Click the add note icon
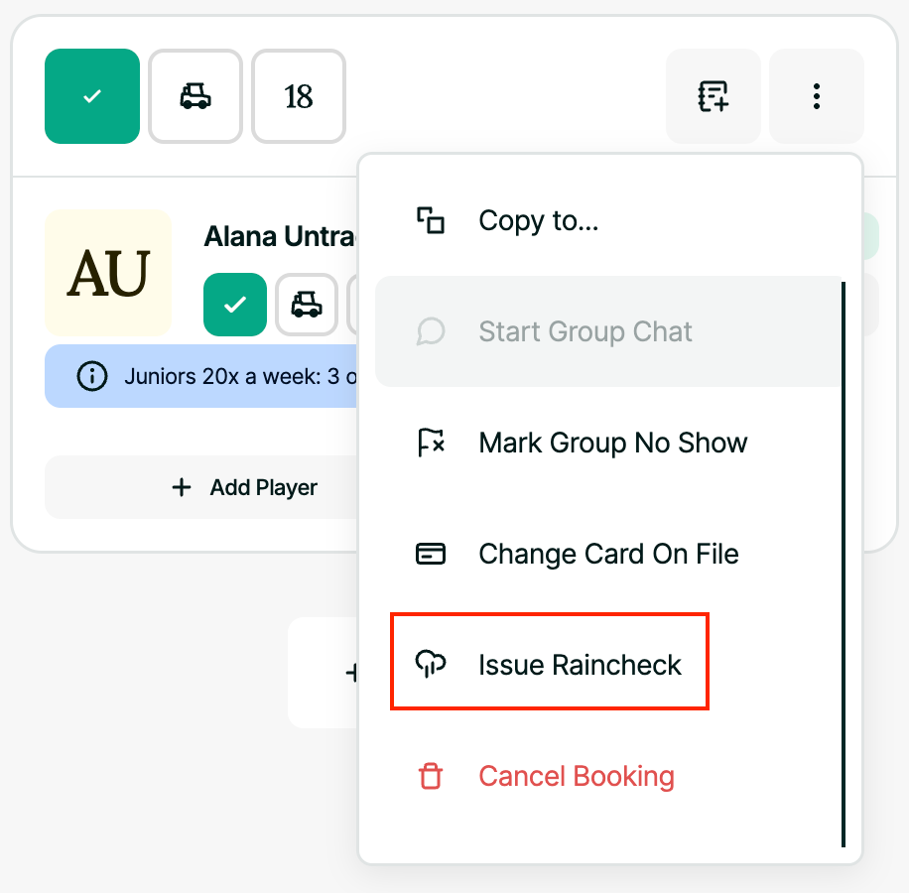Viewport: 909px width, 893px height. (713, 96)
